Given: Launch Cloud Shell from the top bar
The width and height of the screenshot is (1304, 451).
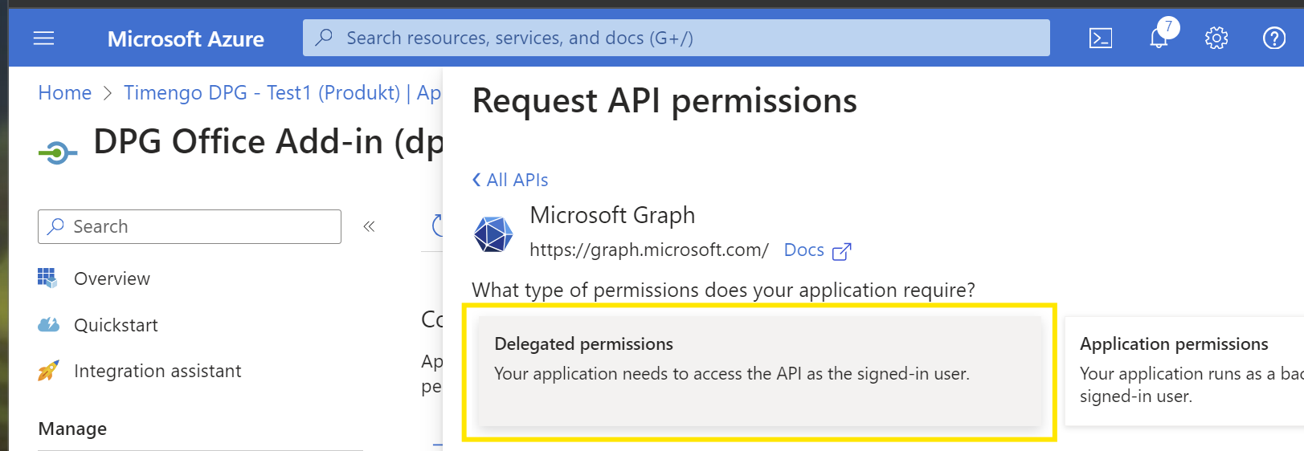Looking at the screenshot, I should pos(1100,39).
